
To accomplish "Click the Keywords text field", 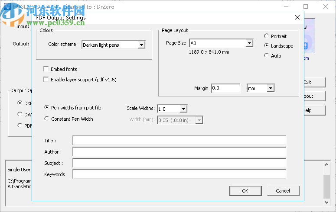I will tap(179, 174).
